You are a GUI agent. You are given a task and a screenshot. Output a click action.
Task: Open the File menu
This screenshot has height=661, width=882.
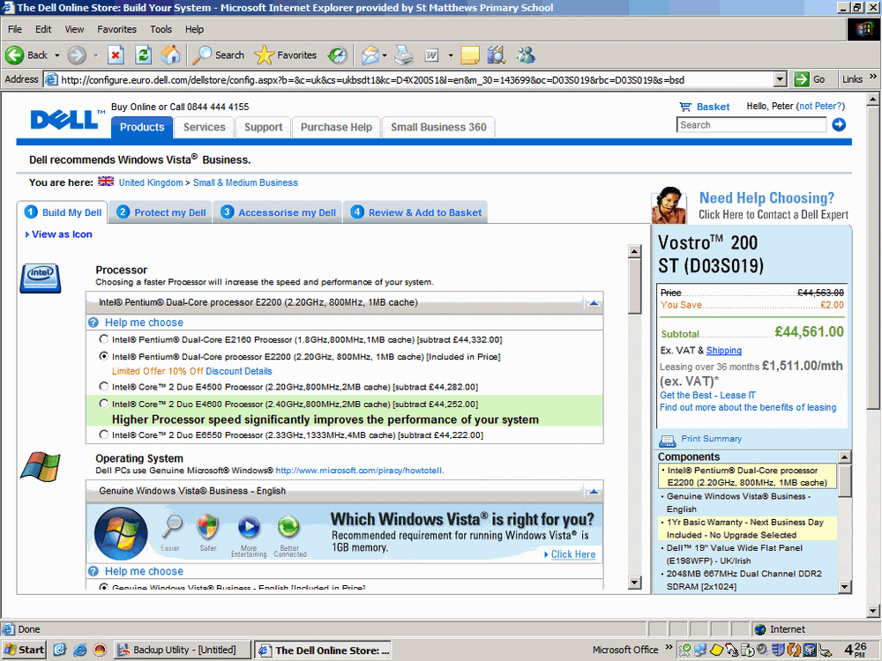(15, 29)
